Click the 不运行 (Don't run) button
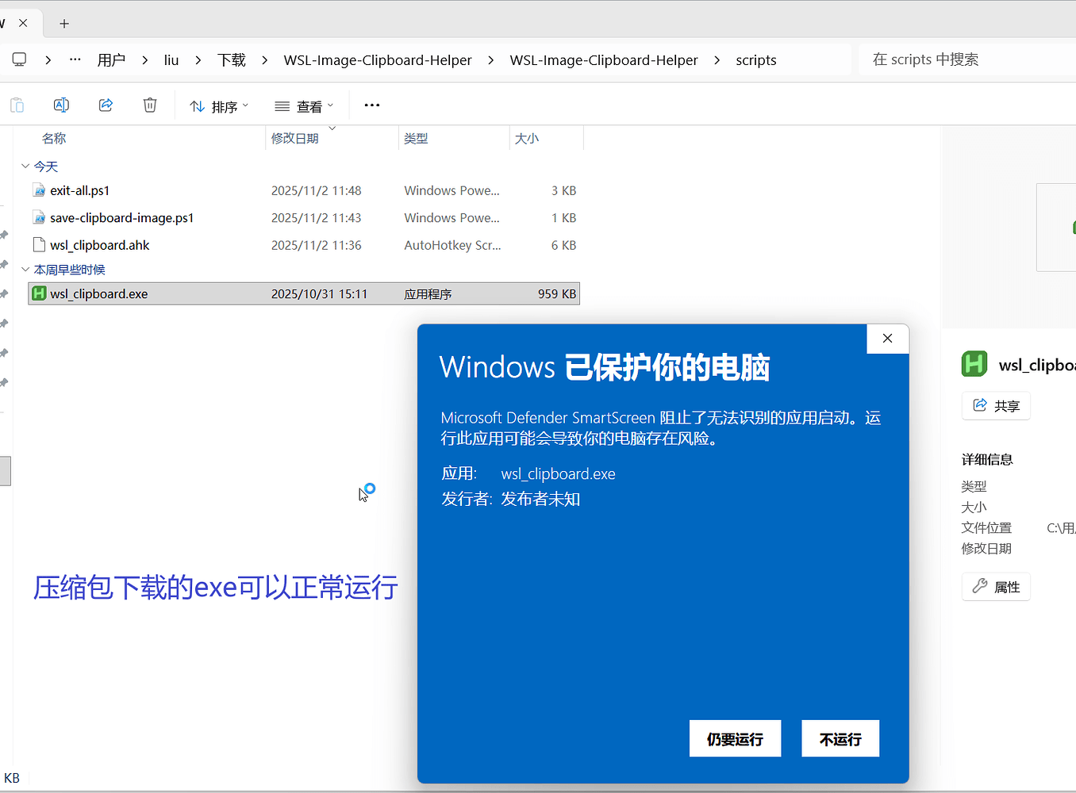 point(840,738)
